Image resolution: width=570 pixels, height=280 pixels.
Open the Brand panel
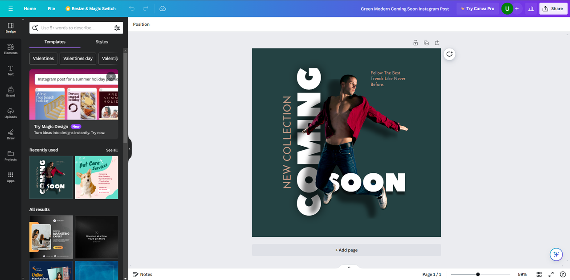click(11, 92)
